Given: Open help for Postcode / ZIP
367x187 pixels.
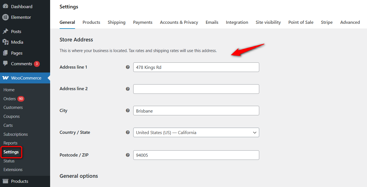Looking at the screenshot, I should pyautogui.click(x=128, y=155).
